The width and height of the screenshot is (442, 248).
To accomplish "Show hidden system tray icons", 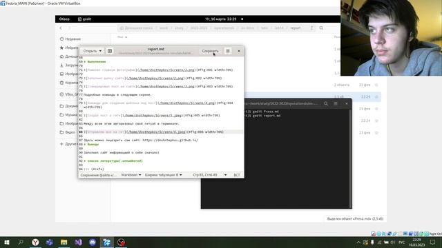I will pos(358,242).
